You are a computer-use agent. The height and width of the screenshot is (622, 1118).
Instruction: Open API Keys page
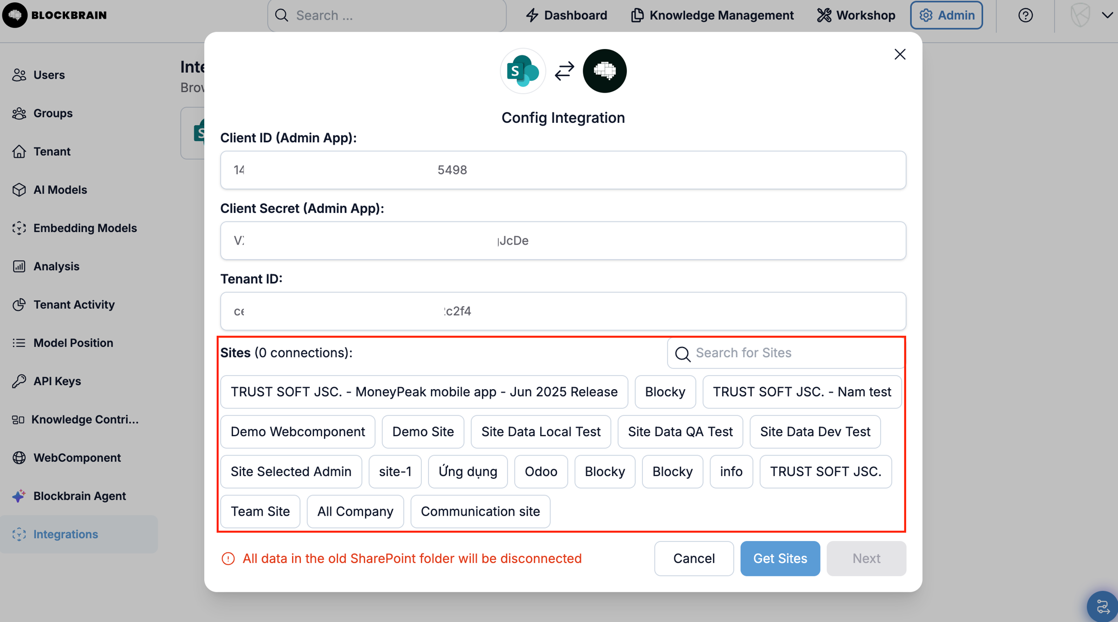click(x=57, y=381)
